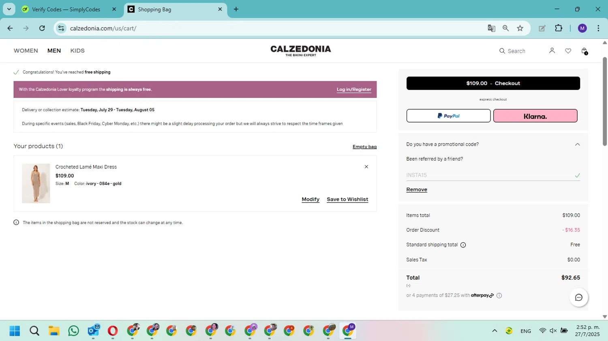Pay with PayPal express checkout

[x=448, y=116]
